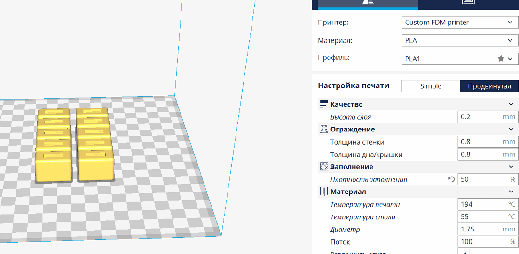Click the Температура стола field showing 55

[488, 216]
